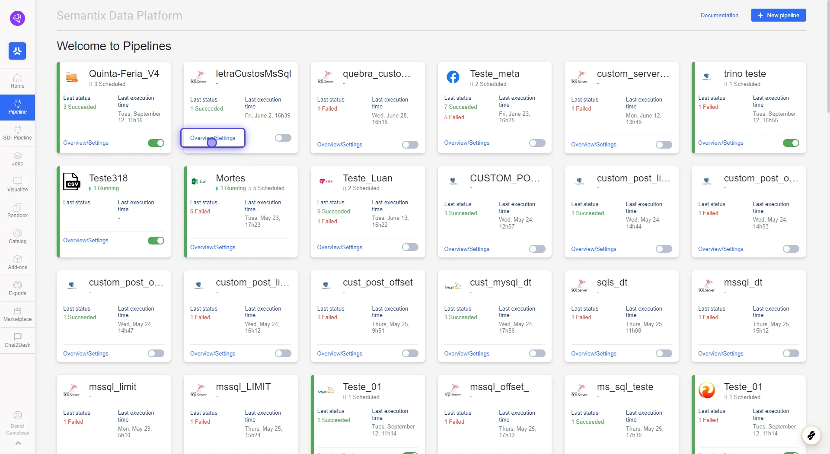
Task: Click the CUSTOM_PO pipeline card title
Action: pyautogui.click(x=505, y=178)
